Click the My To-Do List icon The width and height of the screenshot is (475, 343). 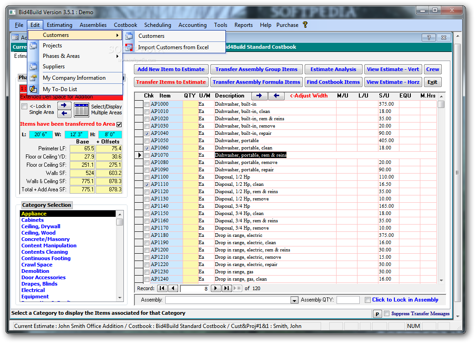[x=33, y=89]
